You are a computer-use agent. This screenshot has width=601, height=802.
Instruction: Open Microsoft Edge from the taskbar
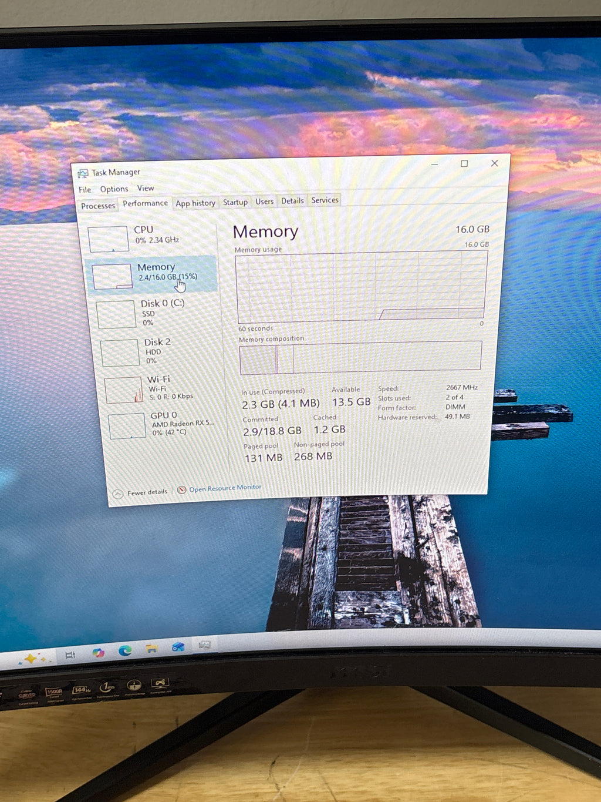pos(124,650)
